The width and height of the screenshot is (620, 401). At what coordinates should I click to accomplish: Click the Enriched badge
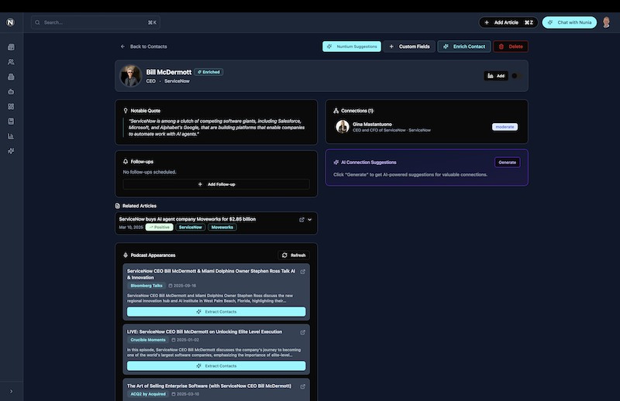(208, 72)
